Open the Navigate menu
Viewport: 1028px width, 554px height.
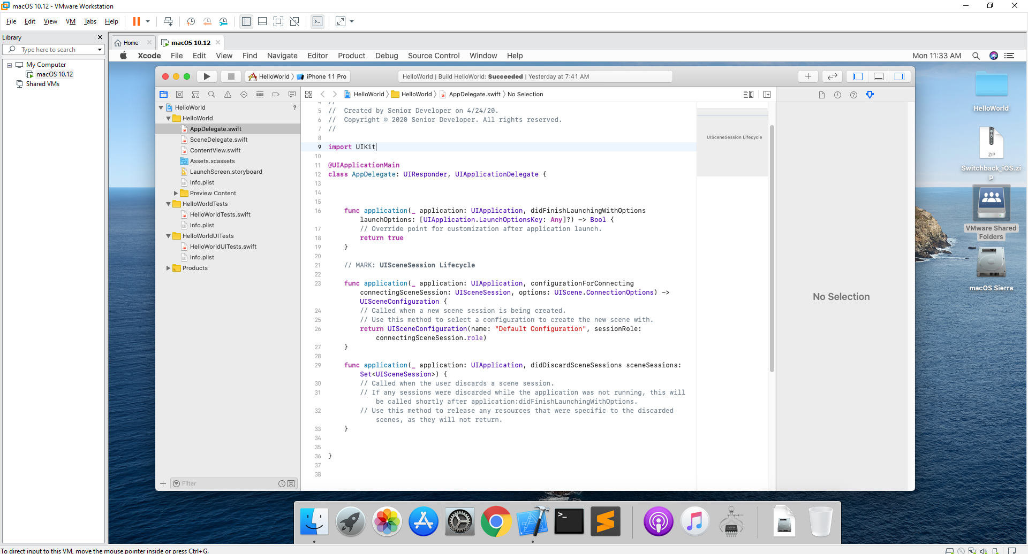[x=282, y=56]
